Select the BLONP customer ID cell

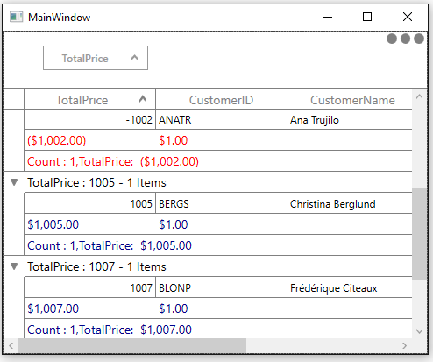coord(221,287)
